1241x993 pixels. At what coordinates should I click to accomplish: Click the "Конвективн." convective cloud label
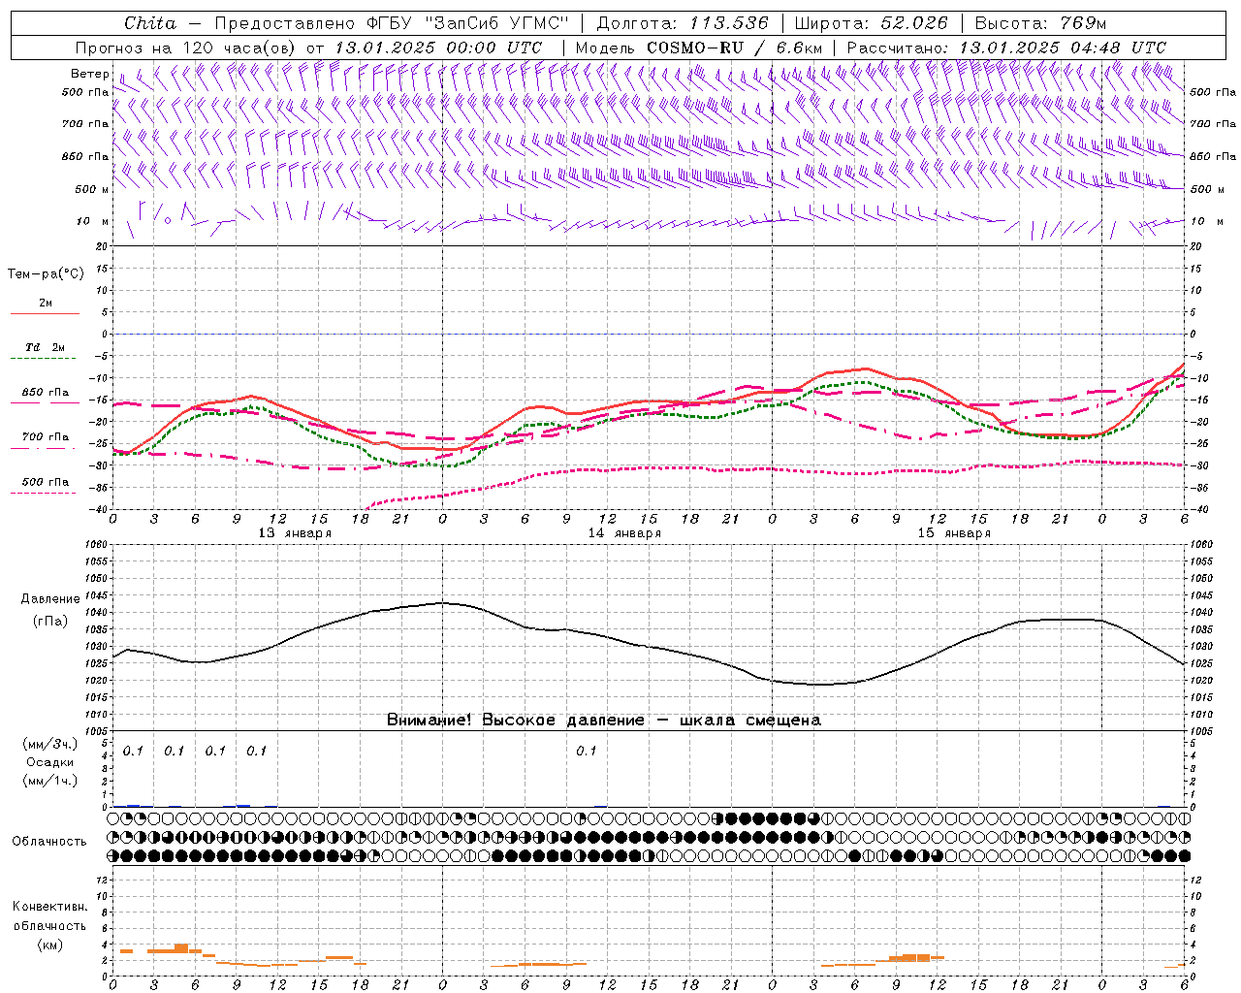(49, 907)
